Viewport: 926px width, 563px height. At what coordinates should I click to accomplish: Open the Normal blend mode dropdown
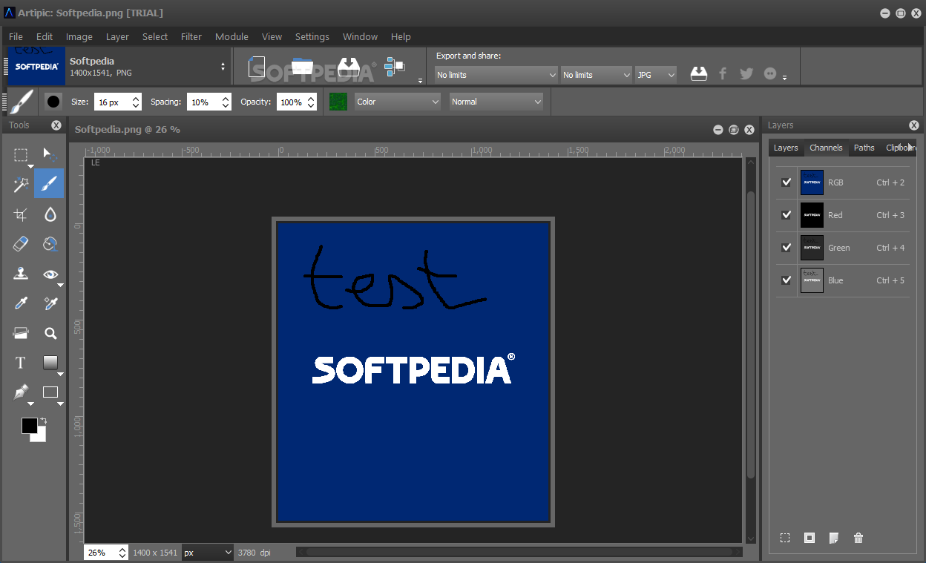(x=496, y=102)
